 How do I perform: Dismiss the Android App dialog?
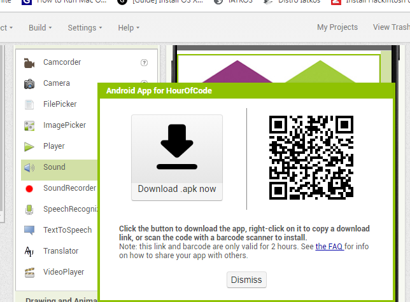(246, 280)
